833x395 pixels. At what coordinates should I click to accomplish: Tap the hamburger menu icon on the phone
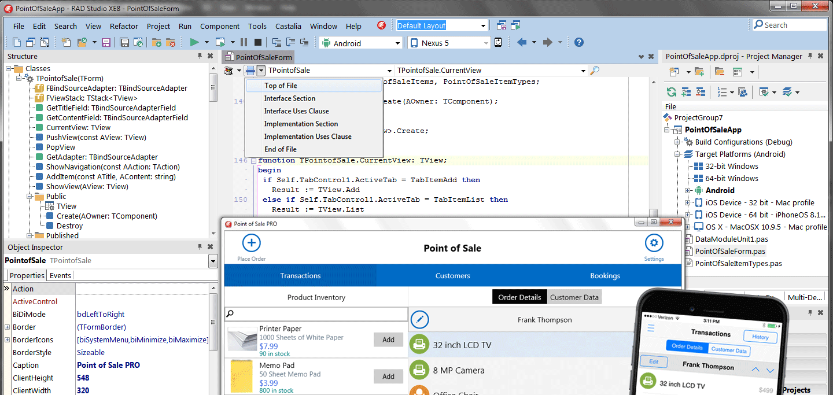pos(651,328)
